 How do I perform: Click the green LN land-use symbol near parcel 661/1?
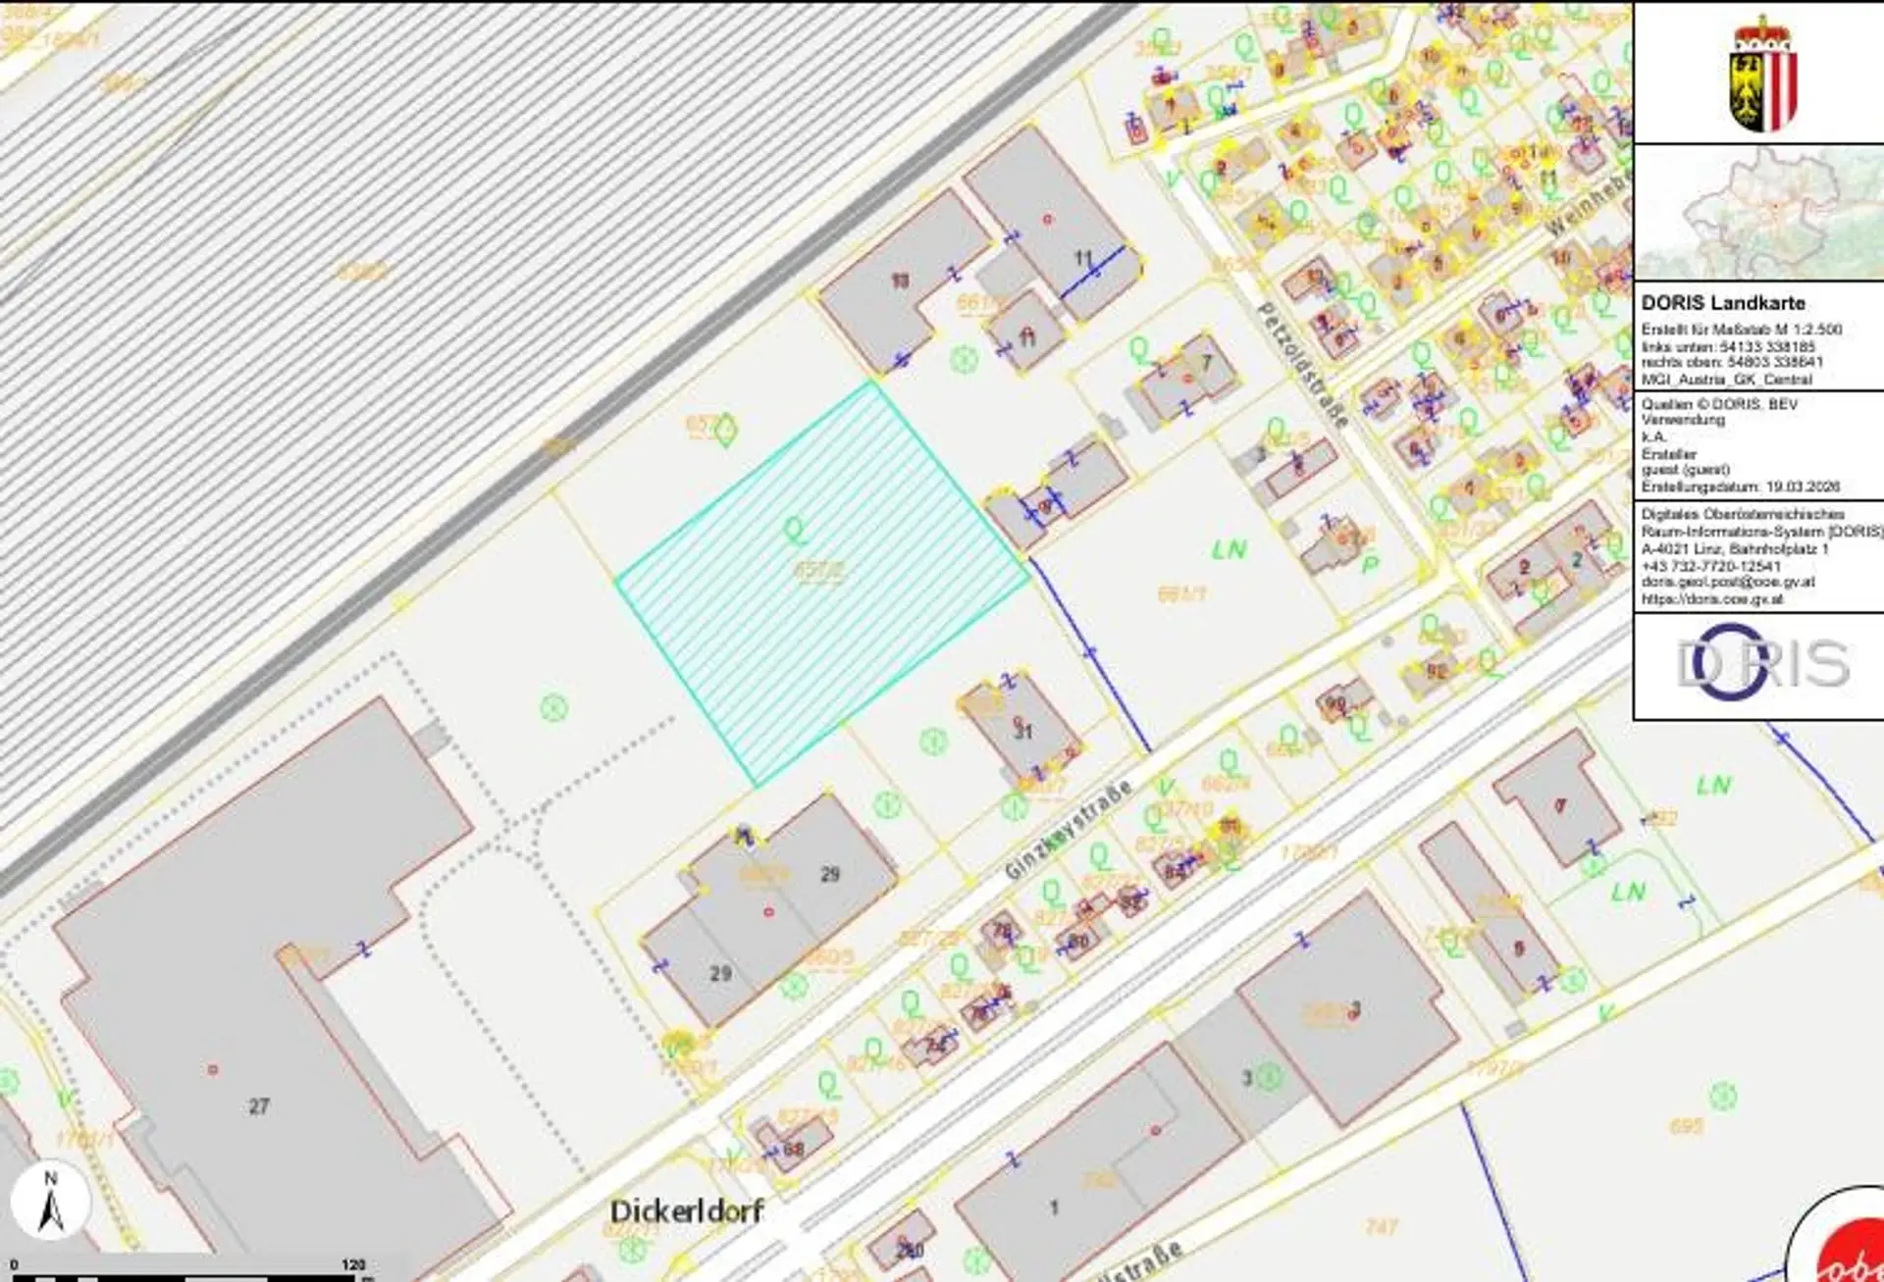pos(1229,550)
